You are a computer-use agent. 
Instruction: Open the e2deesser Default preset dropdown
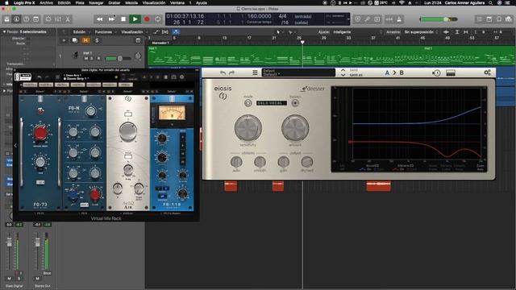pyautogui.click(x=298, y=72)
